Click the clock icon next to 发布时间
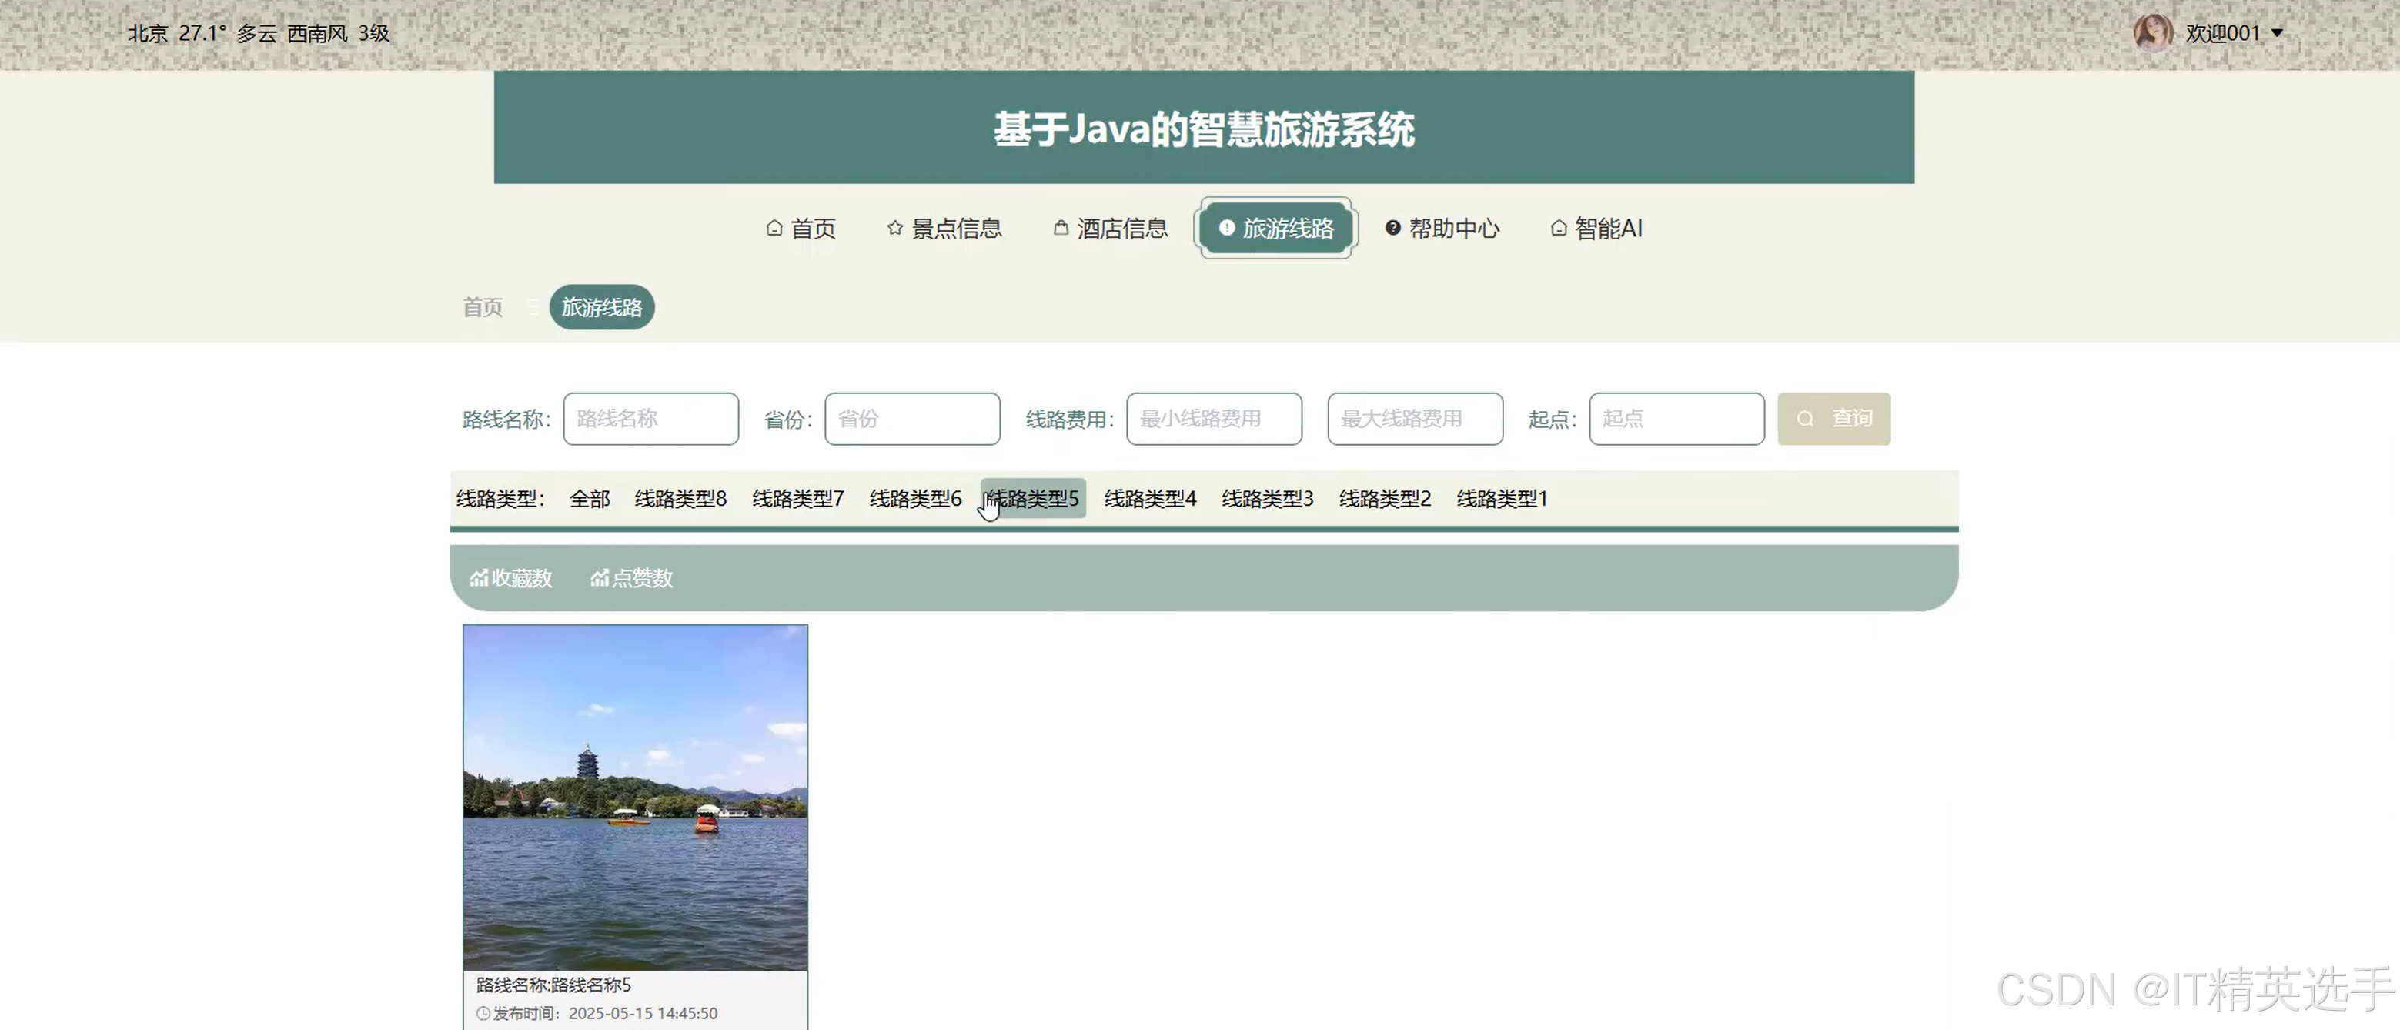This screenshot has width=2400, height=1030. [x=482, y=1013]
